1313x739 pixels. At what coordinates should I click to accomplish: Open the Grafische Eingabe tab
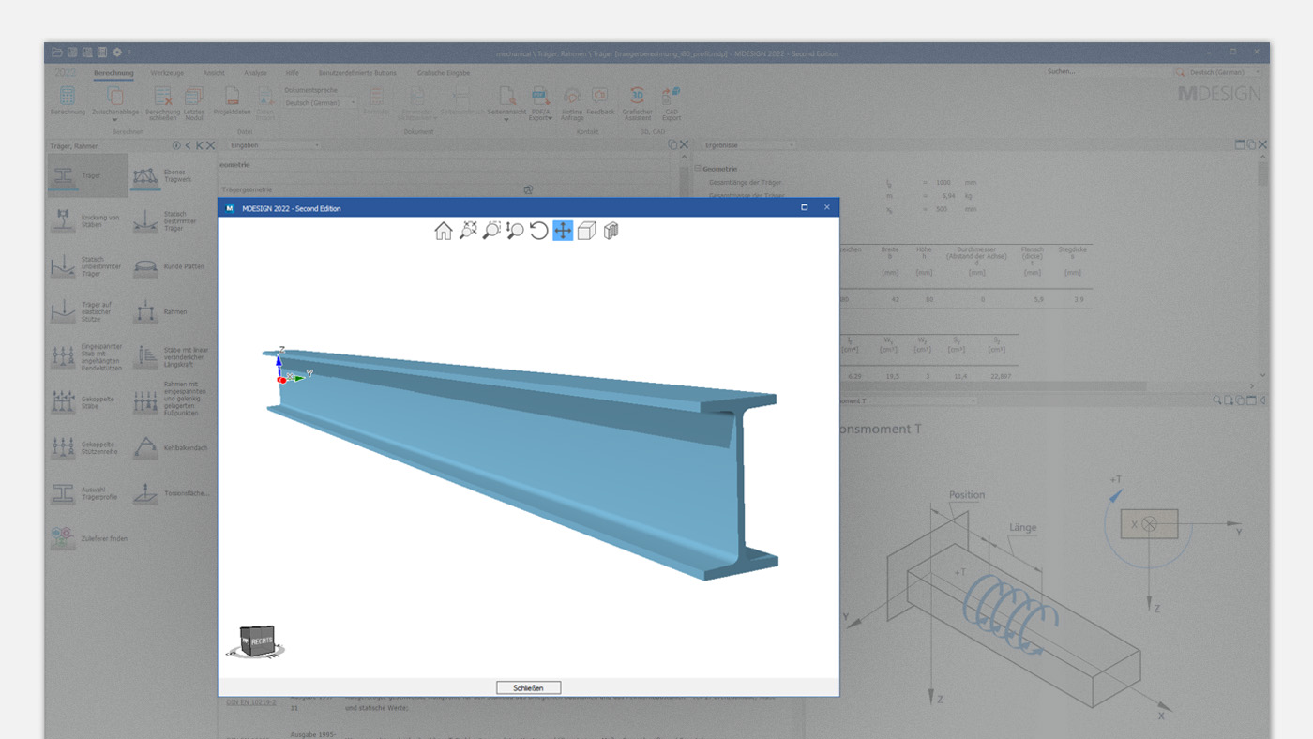(x=444, y=73)
